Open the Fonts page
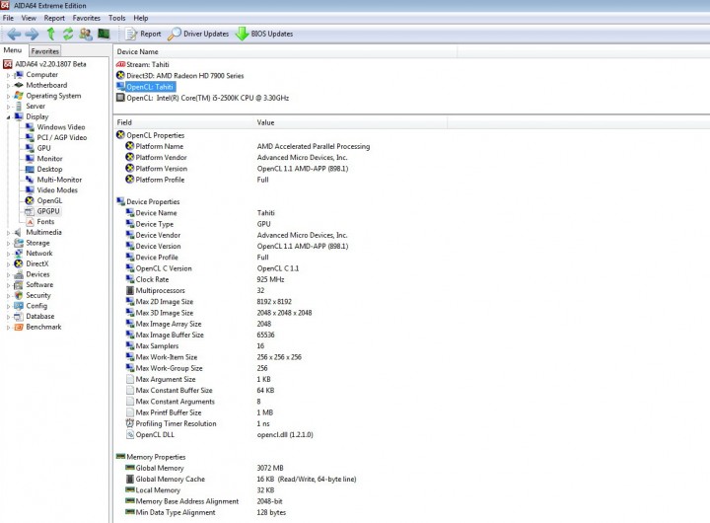 [39, 222]
